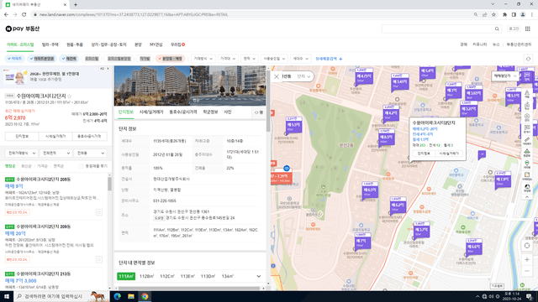
Task: Open the 가격대 filter dropdown
Action: (x=228, y=59)
